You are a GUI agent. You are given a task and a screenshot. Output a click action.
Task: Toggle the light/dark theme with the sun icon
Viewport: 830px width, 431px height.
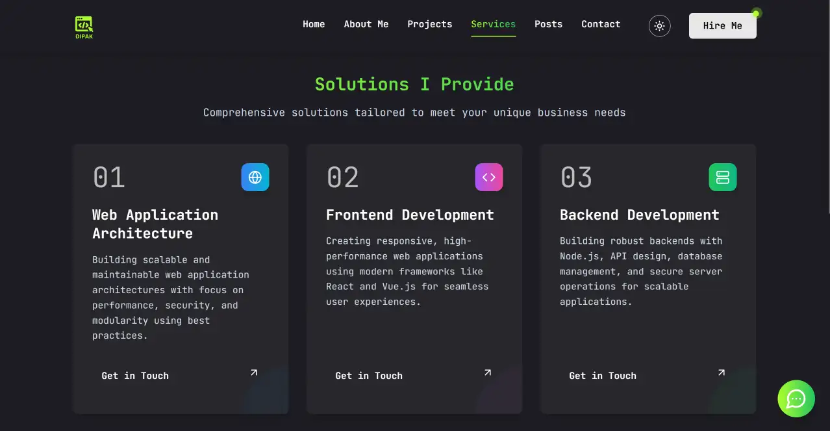point(659,26)
